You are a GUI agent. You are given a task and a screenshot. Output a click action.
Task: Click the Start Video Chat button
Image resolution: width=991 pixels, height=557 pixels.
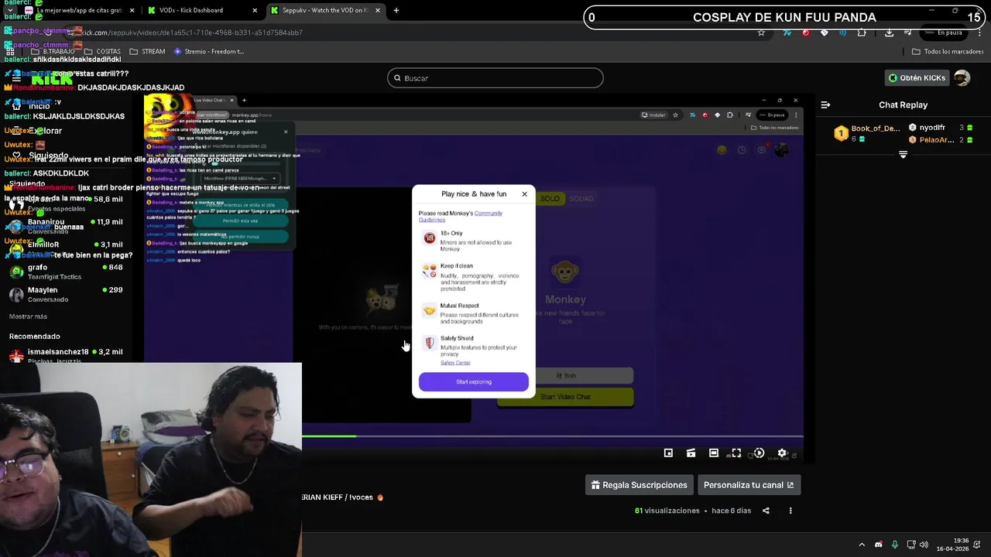click(565, 397)
